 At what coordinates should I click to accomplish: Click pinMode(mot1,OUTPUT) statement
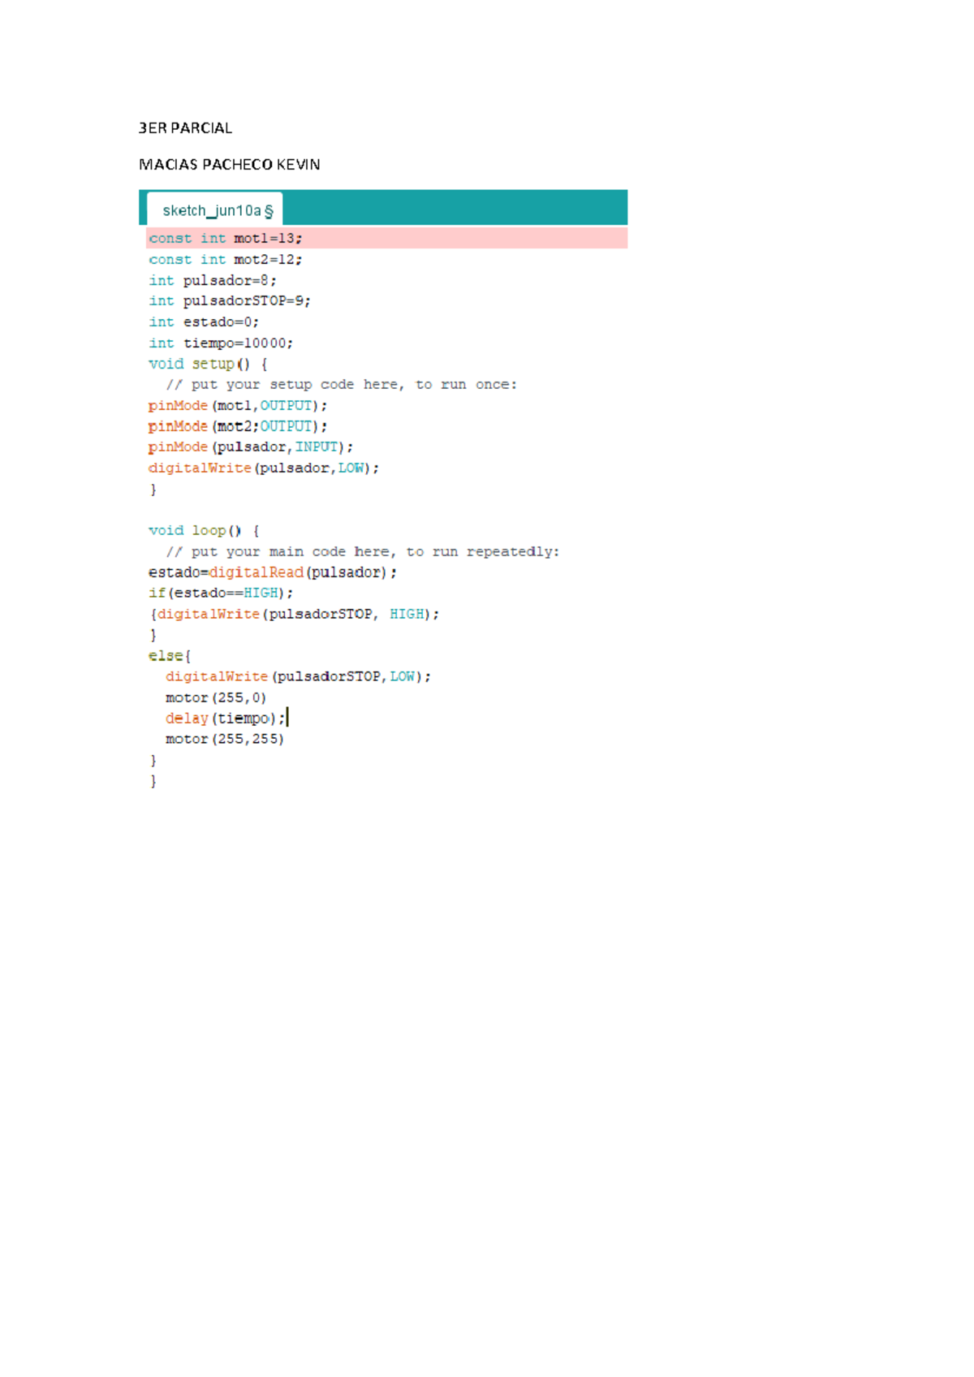(238, 406)
